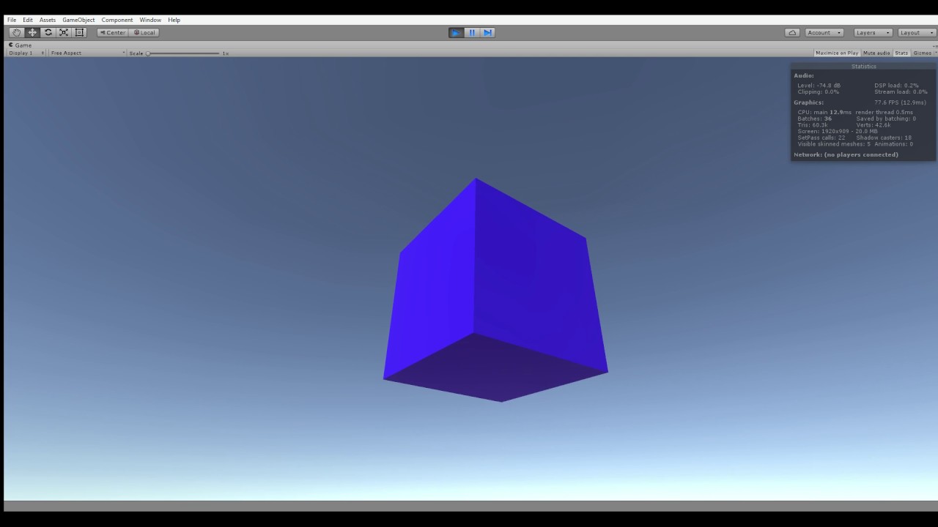Click the SetPass calls: 22 entry
938x527 pixels.
pyautogui.click(x=821, y=138)
